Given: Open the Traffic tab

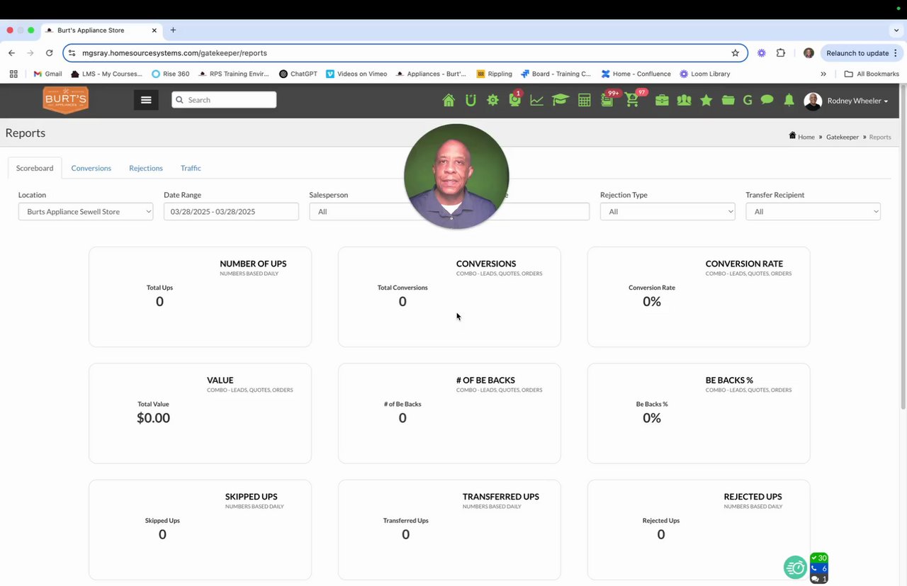Looking at the screenshot, I should (x=191, y=168).
